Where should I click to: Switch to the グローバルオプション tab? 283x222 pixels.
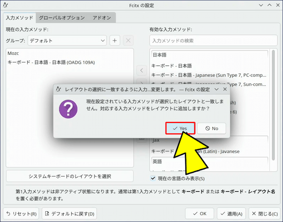62,17
